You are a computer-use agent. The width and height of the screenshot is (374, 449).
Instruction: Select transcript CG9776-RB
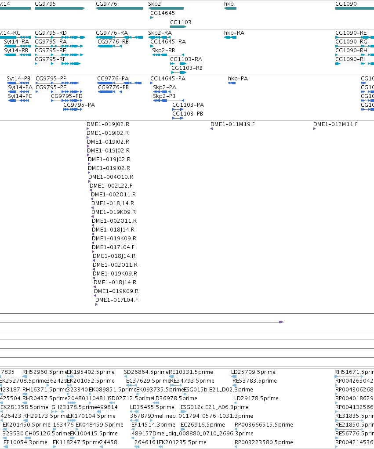pos(113,42)
